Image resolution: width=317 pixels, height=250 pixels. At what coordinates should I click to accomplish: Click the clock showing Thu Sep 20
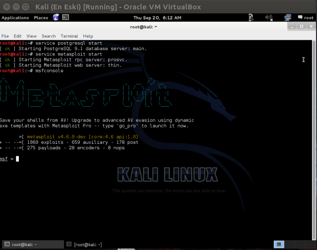pyautogui.click(x=157, y=18)
